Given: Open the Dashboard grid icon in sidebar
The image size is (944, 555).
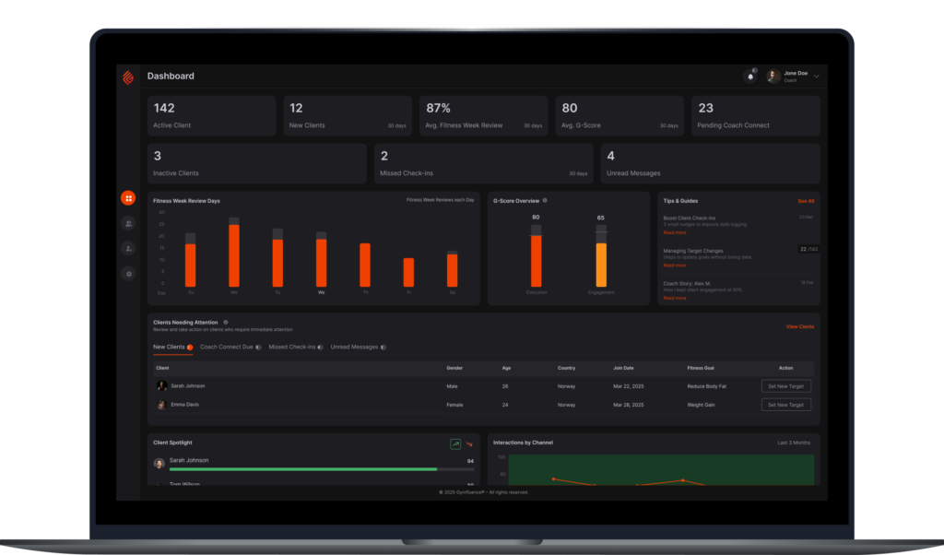Looking at the screenshot, I should click(128, 198).
